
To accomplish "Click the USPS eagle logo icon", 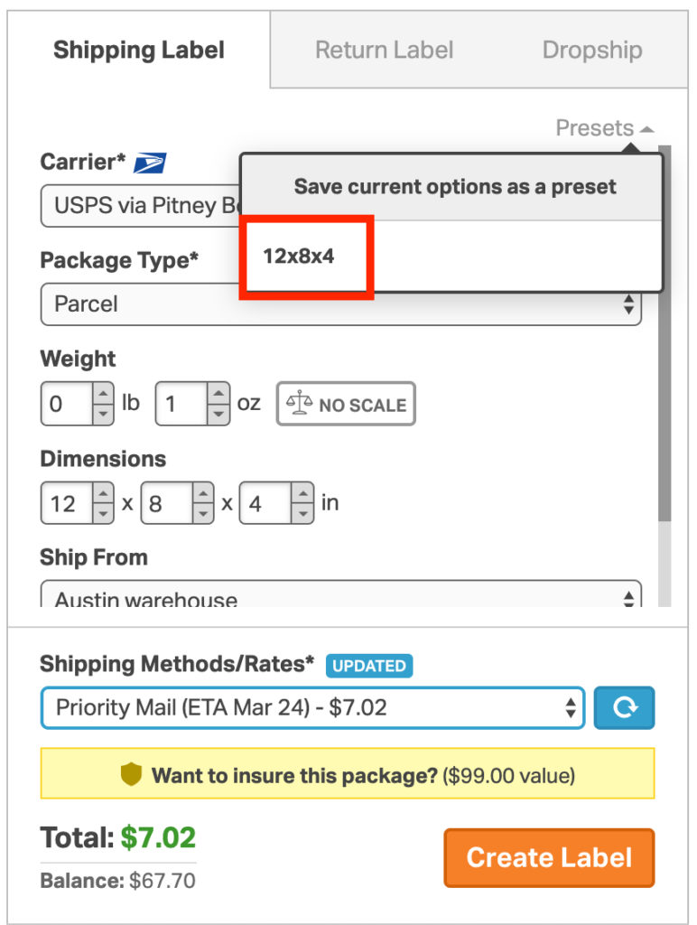I will coord(150,163).
